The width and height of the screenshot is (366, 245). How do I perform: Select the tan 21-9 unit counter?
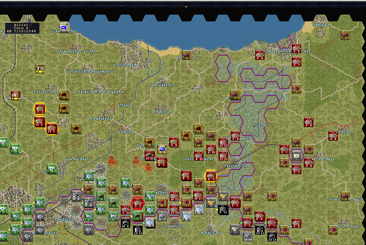point(248,210)
